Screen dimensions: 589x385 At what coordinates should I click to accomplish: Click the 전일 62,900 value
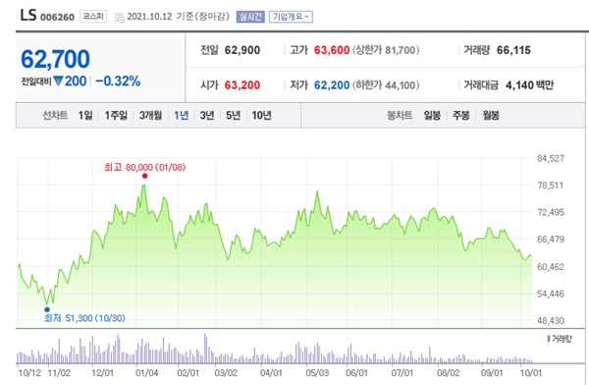click(x=242, y=50)
